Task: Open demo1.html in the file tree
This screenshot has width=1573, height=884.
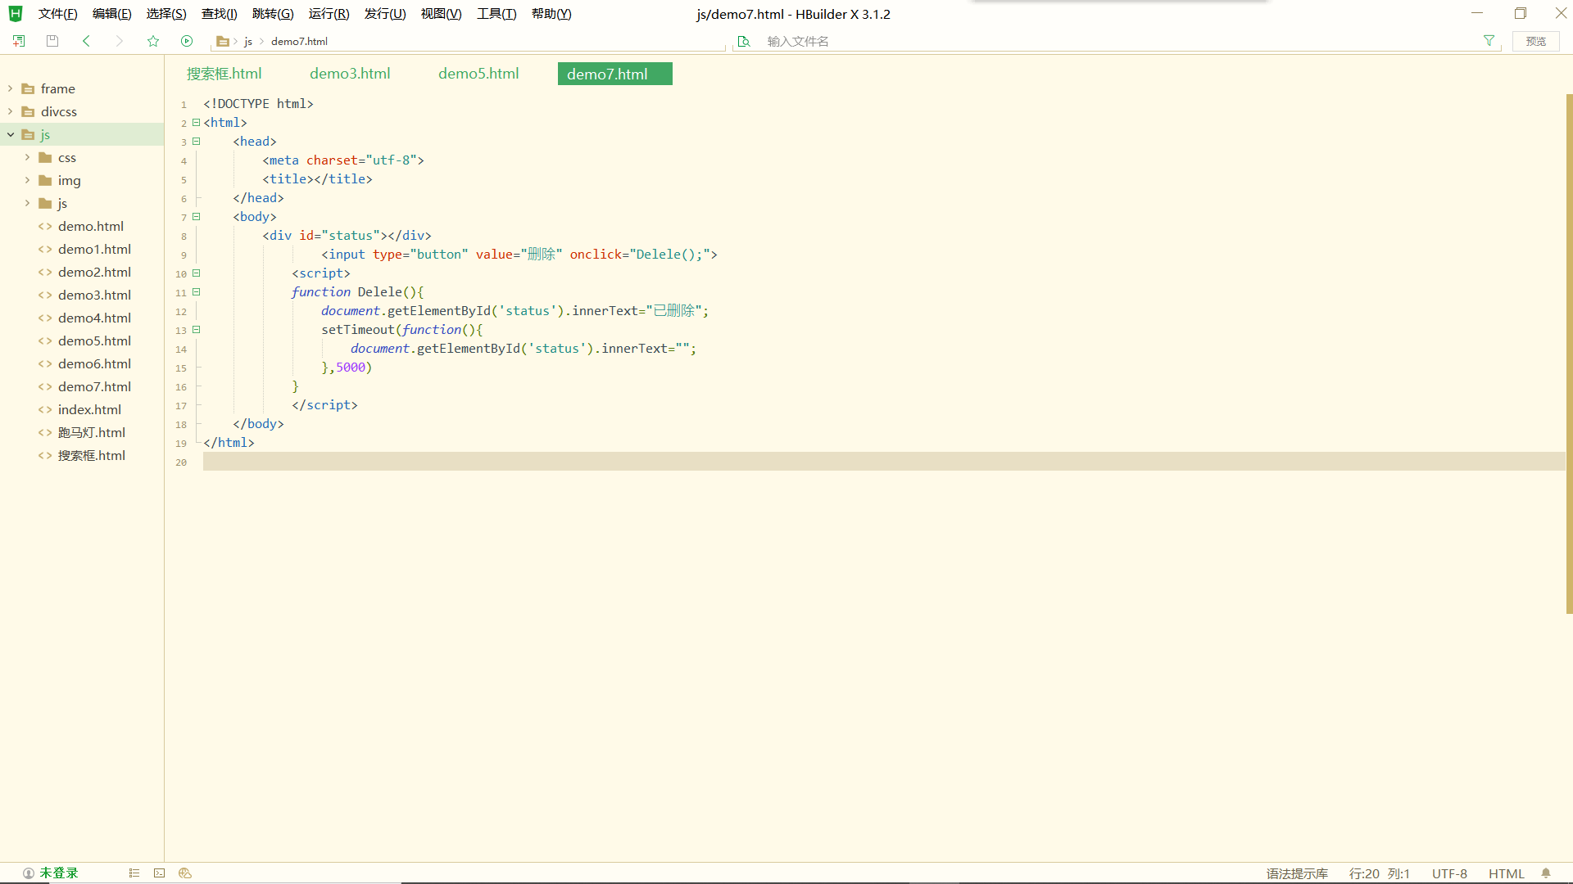Action: (x=94, y=249)
